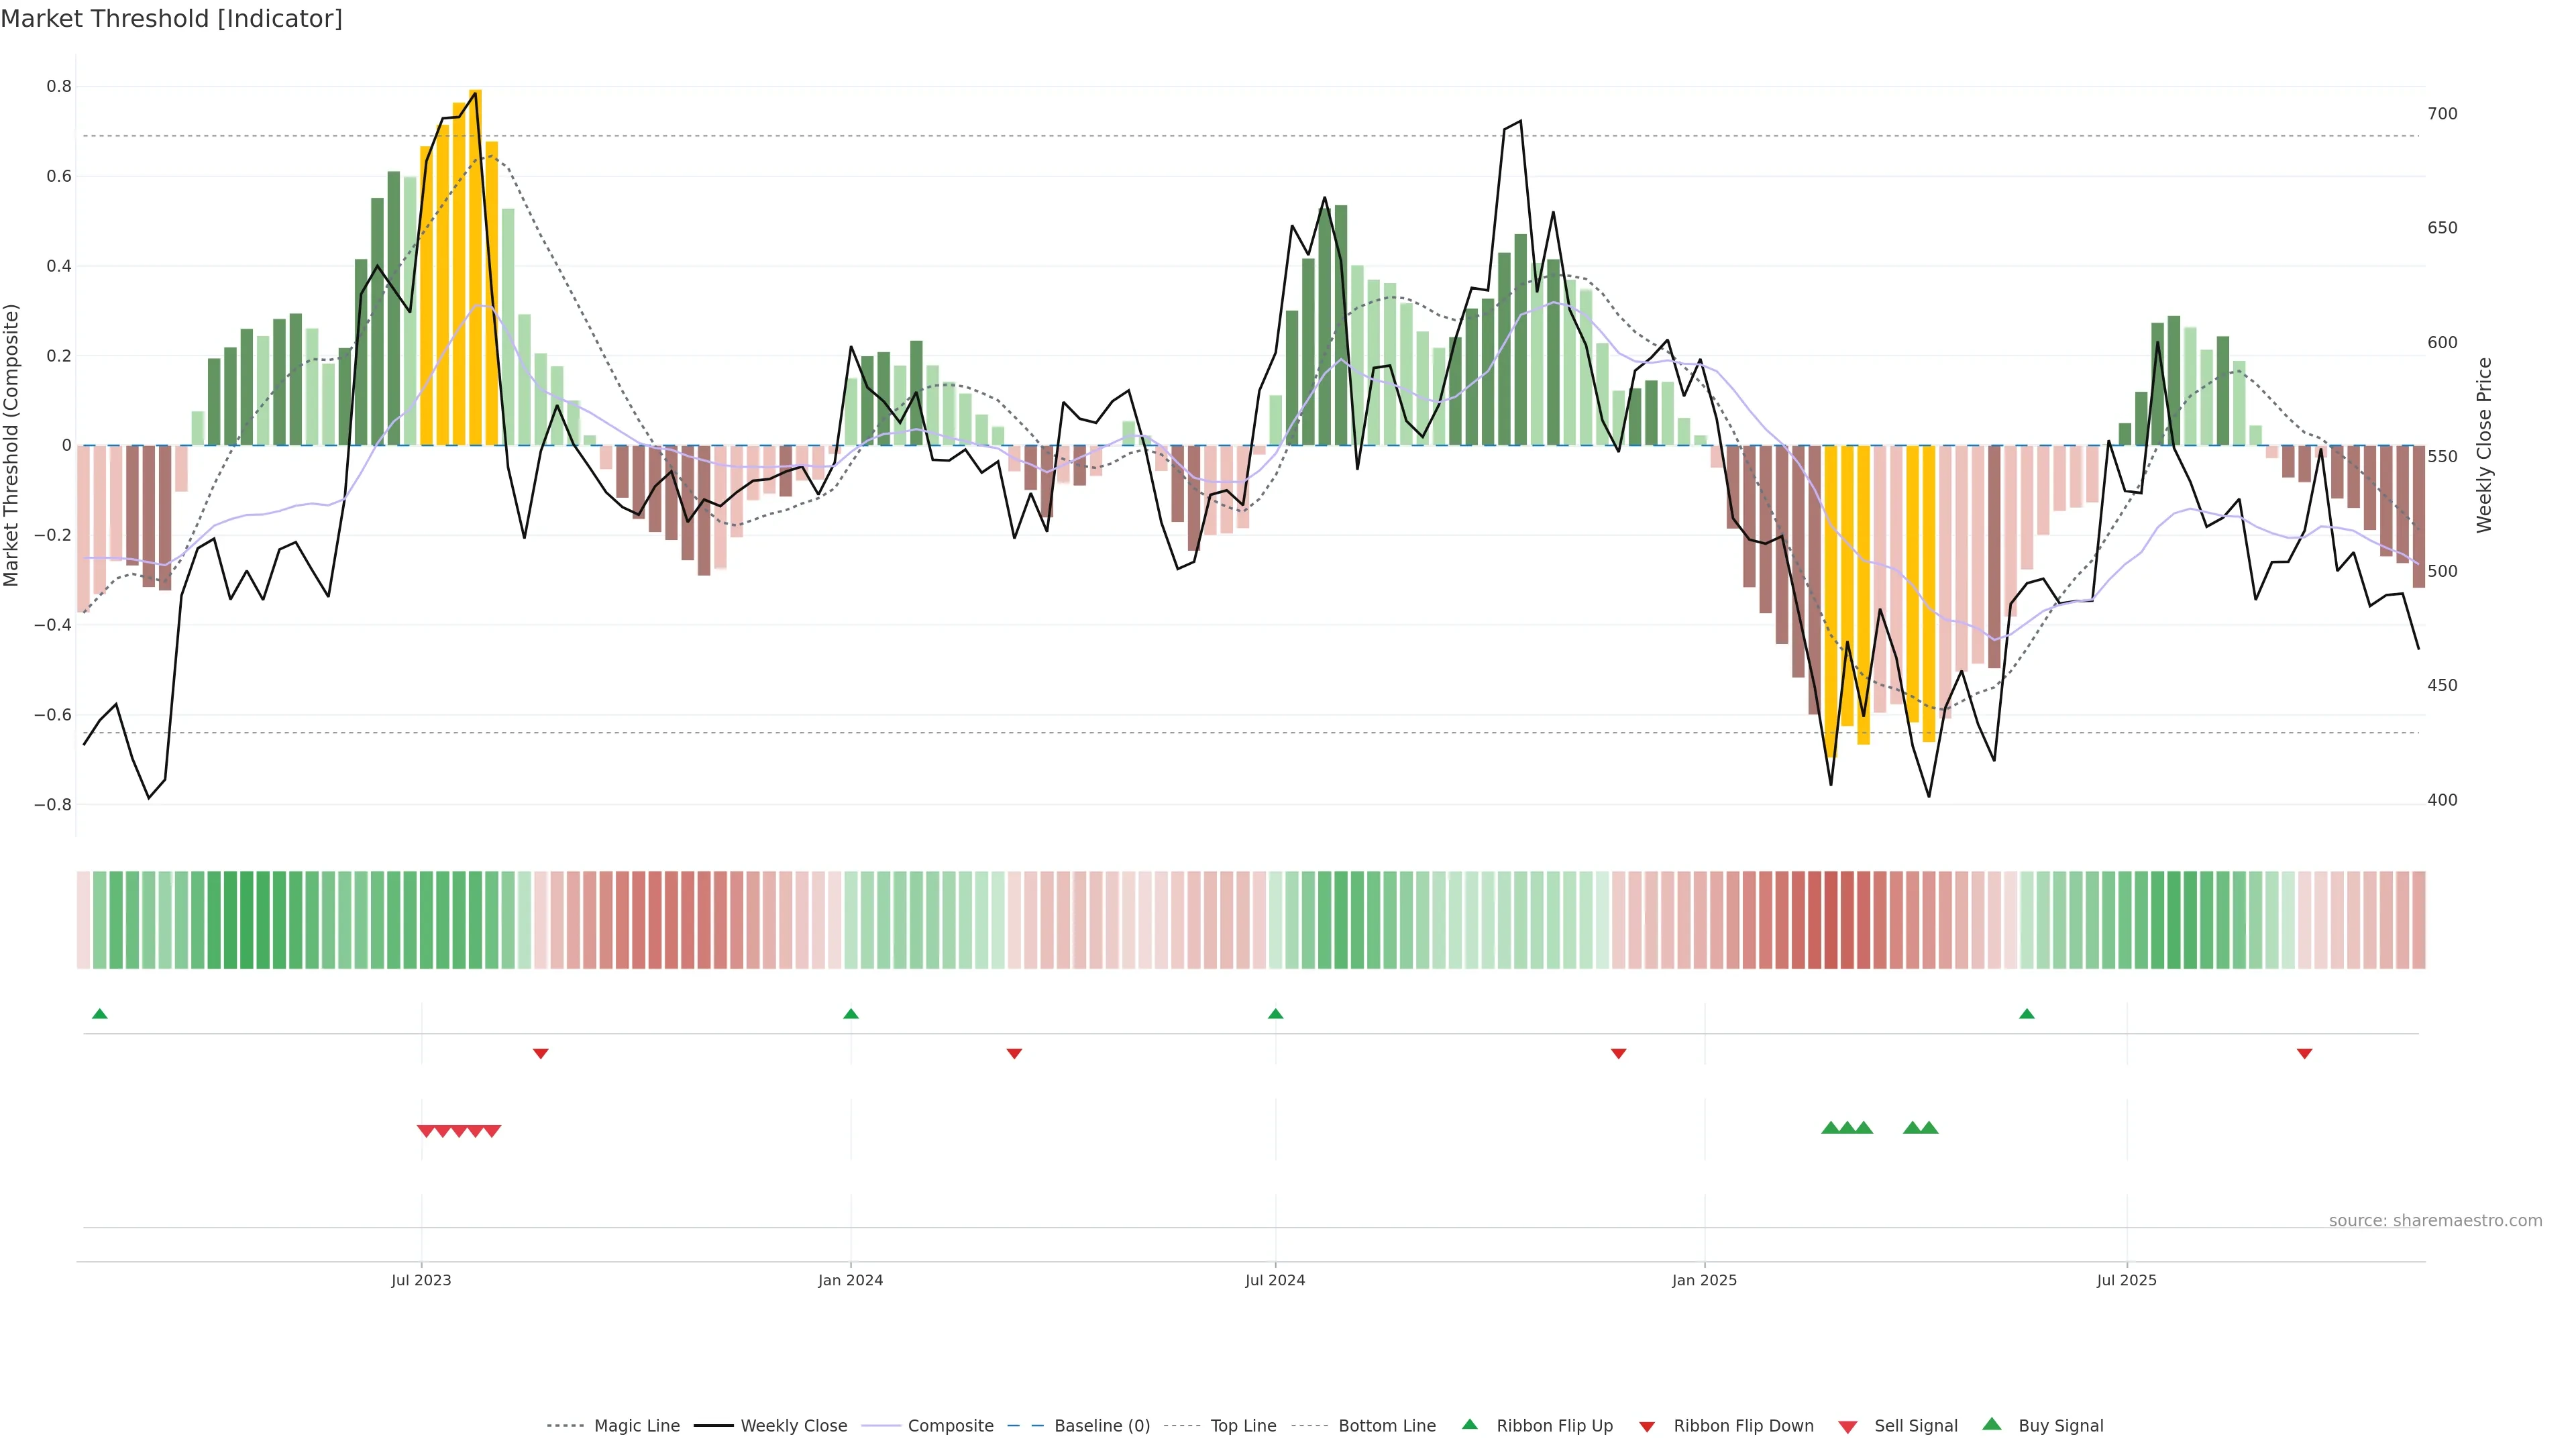Toggle the Top Line legend entry

[1243, 1426]
